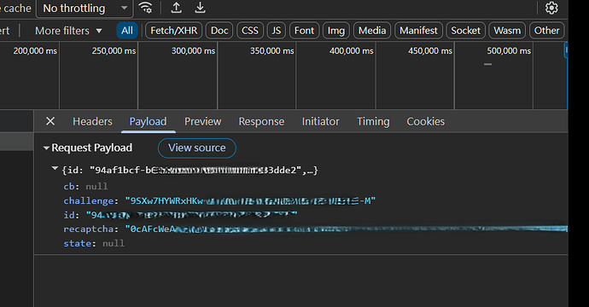Switch to the Preview tab
Image resolution: width=589 pixels, height=307 pixels.
click(x=203, y=122)
